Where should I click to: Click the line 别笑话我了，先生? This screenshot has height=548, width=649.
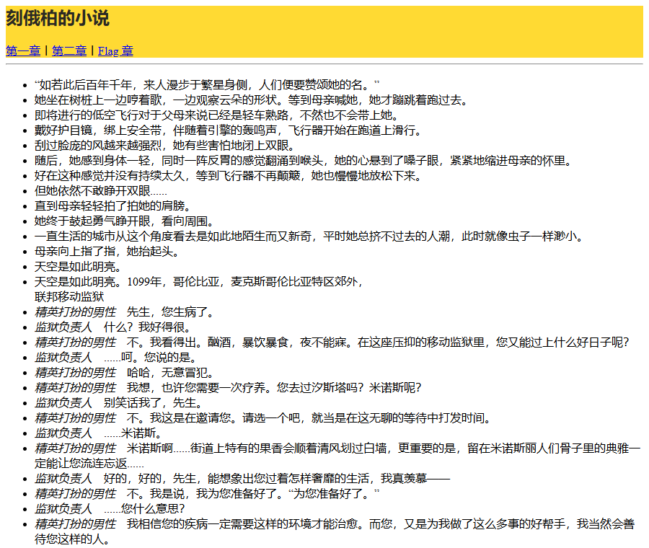(x=118, y=403)
